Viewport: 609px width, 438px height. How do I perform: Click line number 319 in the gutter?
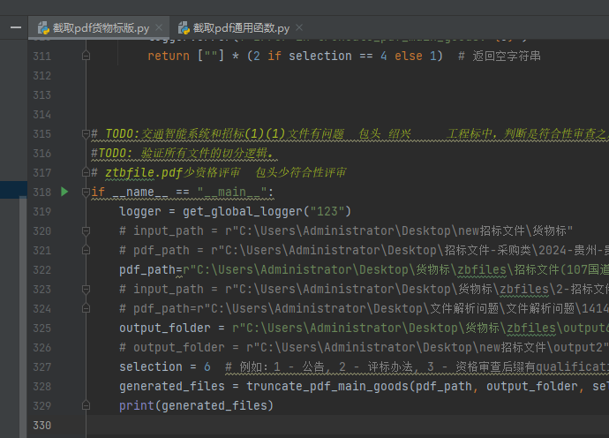41,211
